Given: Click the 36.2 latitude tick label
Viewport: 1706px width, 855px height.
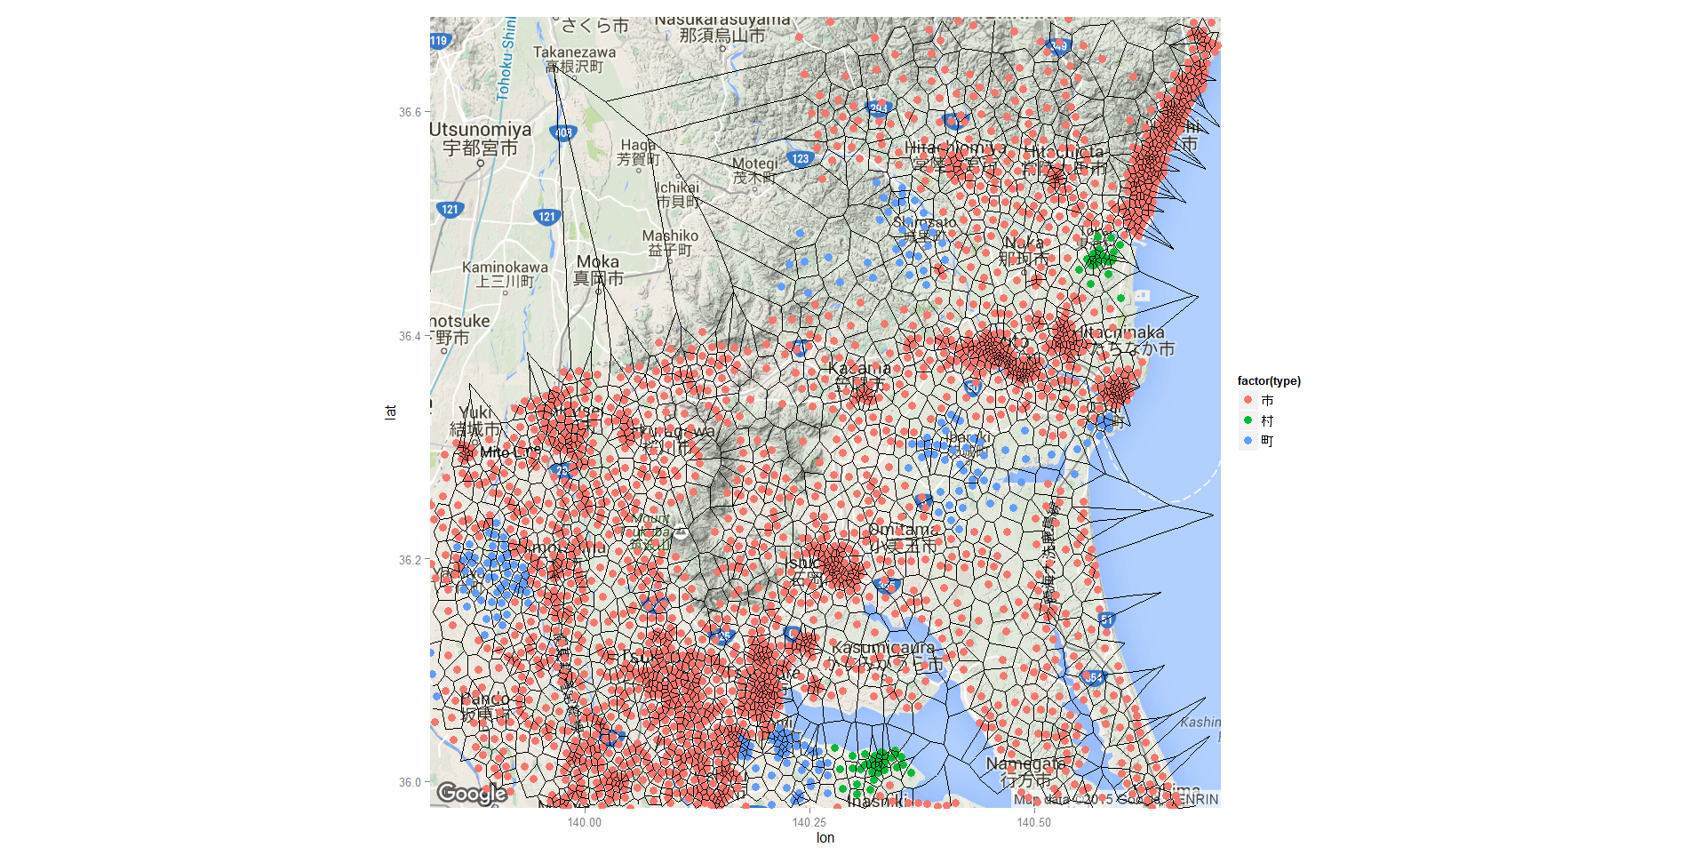Looking at the screenshot, I should point(410,560).
